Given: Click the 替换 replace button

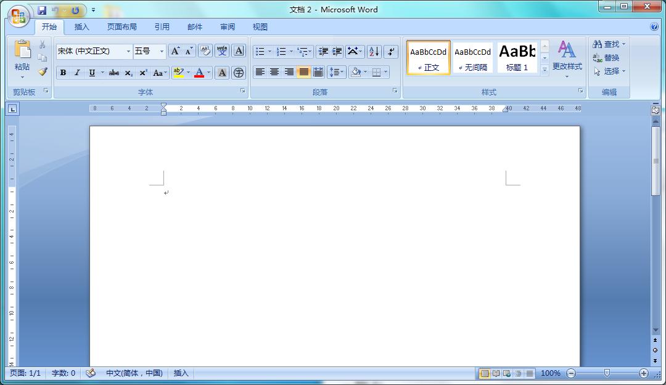Looking at the screenshot, I should pos(606,58).
